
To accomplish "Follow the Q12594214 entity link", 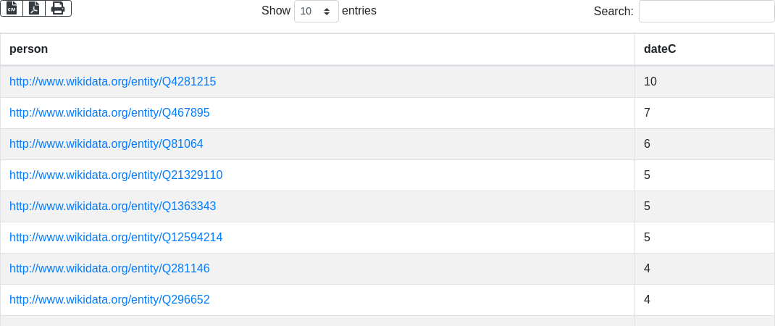I will click(x=116, y=238).
